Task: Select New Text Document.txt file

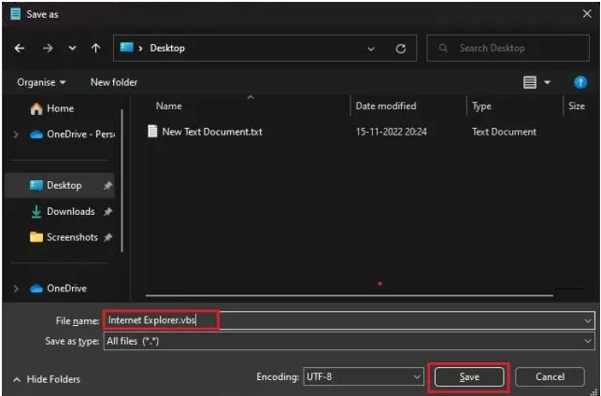Action: [211, 132]
